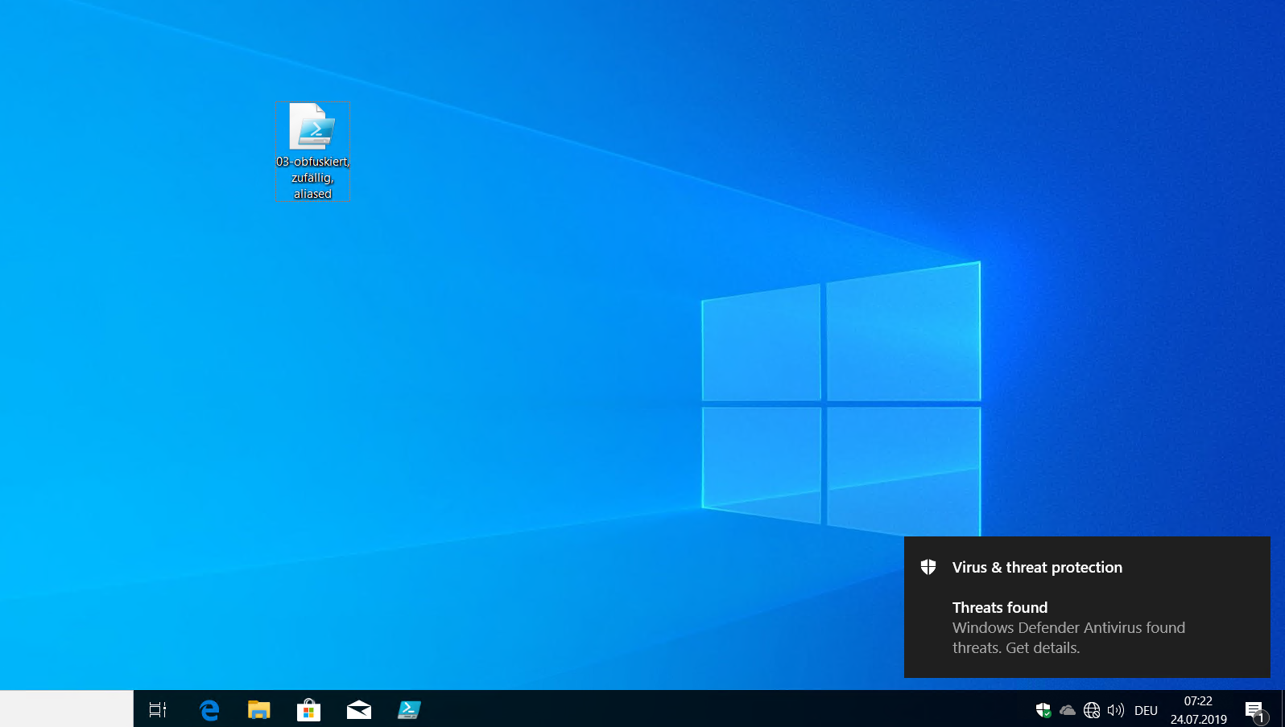Click the Virus & threat protection title
The height and width of the screenshot is (727, 1285).
coord(1037,567)
